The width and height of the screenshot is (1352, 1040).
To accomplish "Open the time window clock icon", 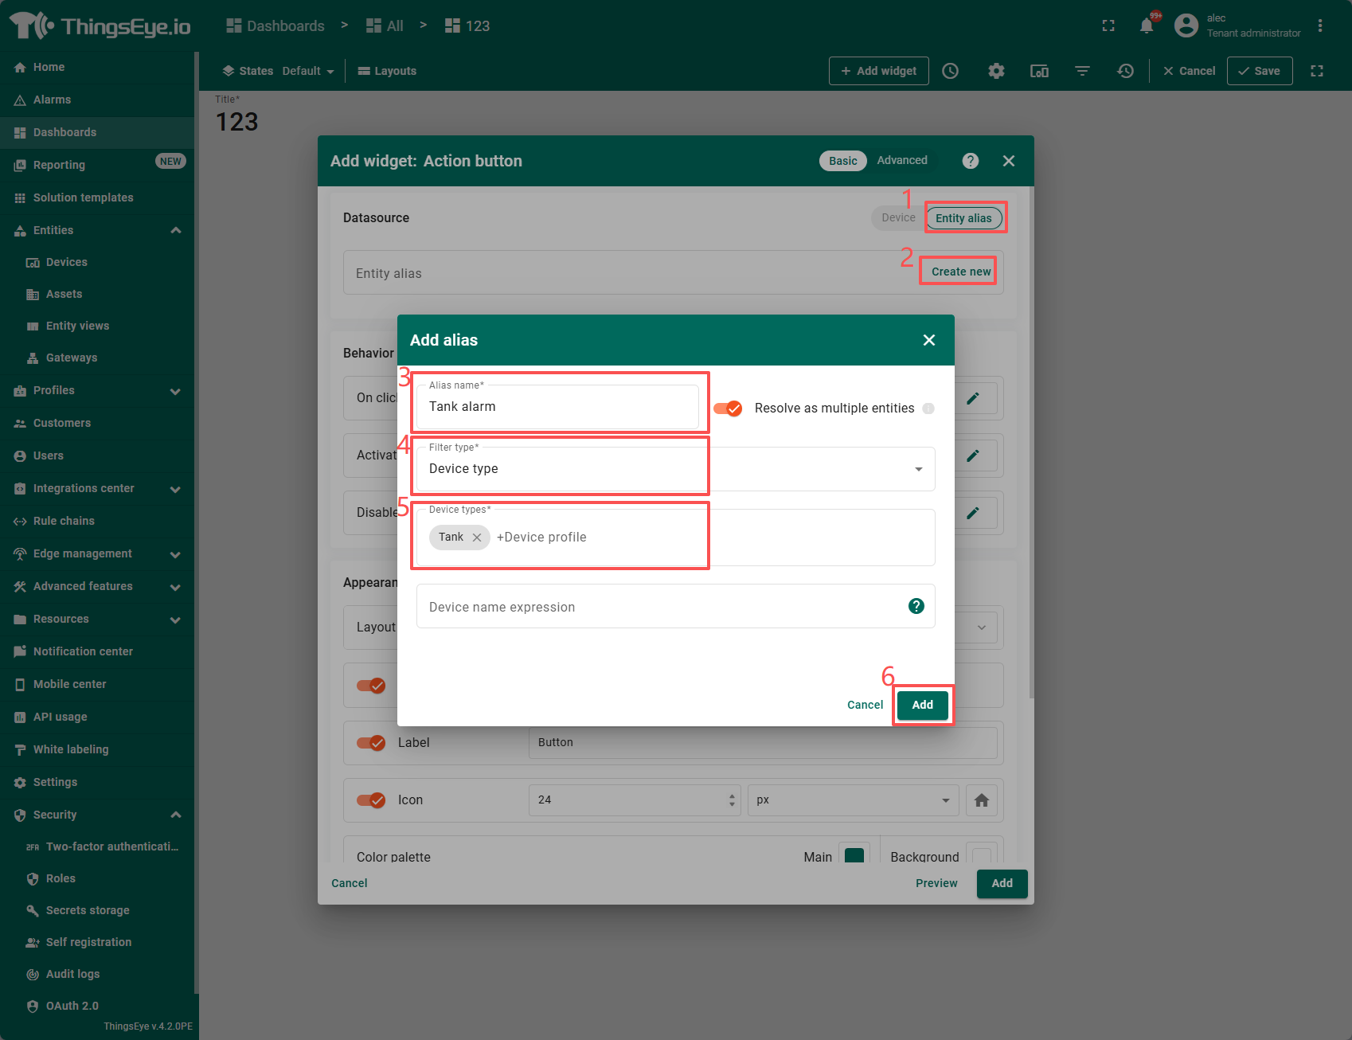I will click(x=950, y=71).
